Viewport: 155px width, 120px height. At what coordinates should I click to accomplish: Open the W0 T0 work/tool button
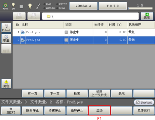[x=113, y=6]
